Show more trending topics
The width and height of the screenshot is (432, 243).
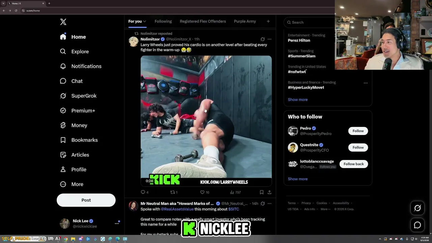[x=298, y=100]
